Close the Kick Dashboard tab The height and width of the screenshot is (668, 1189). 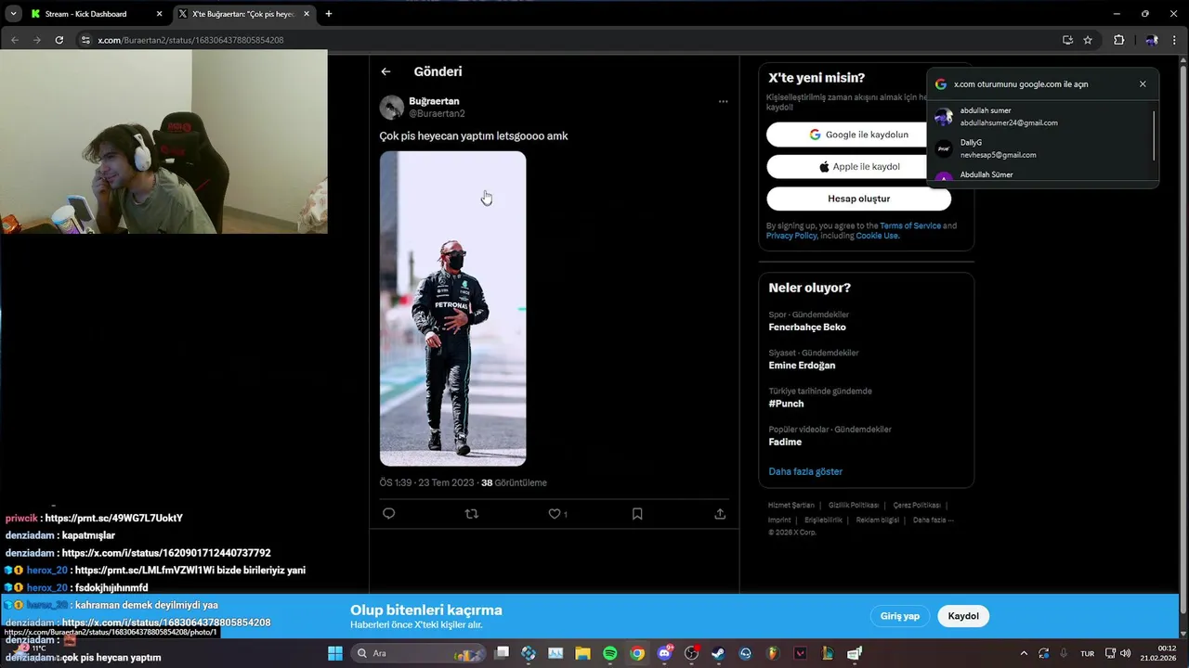coord(160,14)
